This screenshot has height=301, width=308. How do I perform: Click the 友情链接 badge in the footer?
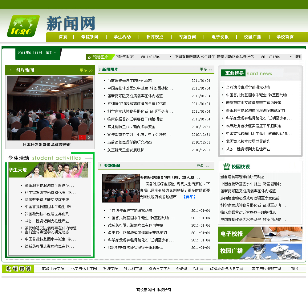[18, 269]
